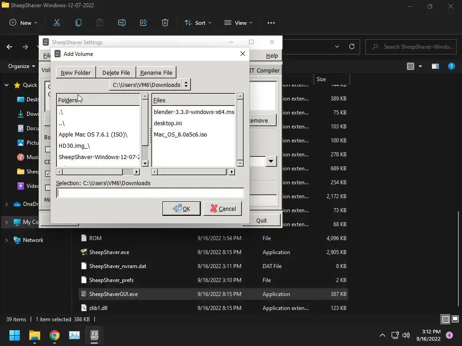Open the See more ellipsis menu

pyautogui.click(x=271, y=23)
